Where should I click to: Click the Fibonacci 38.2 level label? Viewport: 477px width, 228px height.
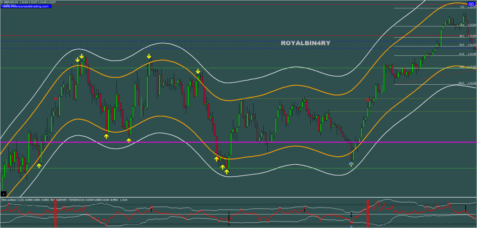pos(462,36)
